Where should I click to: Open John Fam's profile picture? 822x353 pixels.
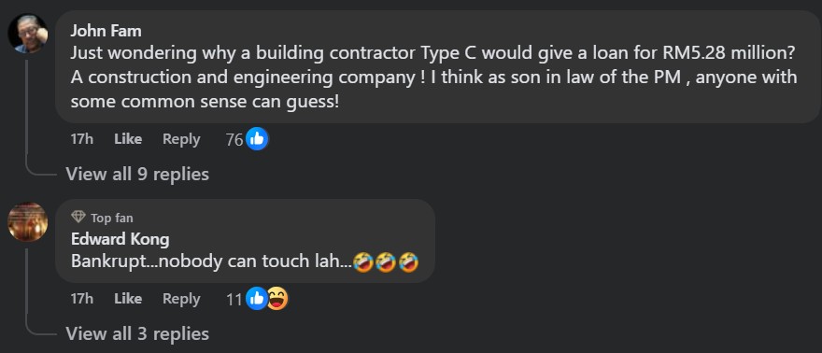28,34
